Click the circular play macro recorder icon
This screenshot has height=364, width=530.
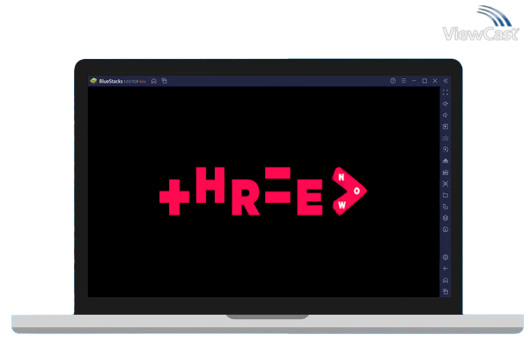pos(445,149)
